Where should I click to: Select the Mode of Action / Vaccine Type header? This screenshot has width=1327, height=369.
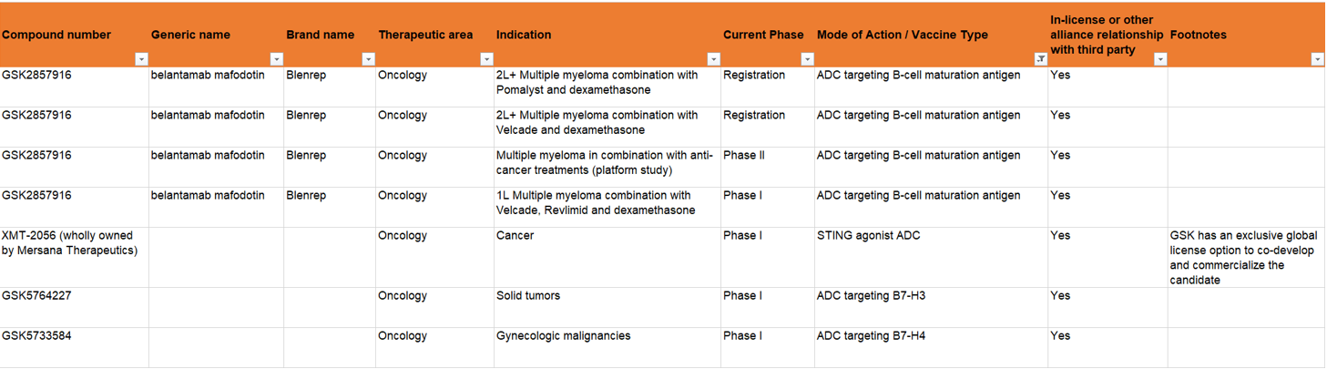click(x=931, y=35)
